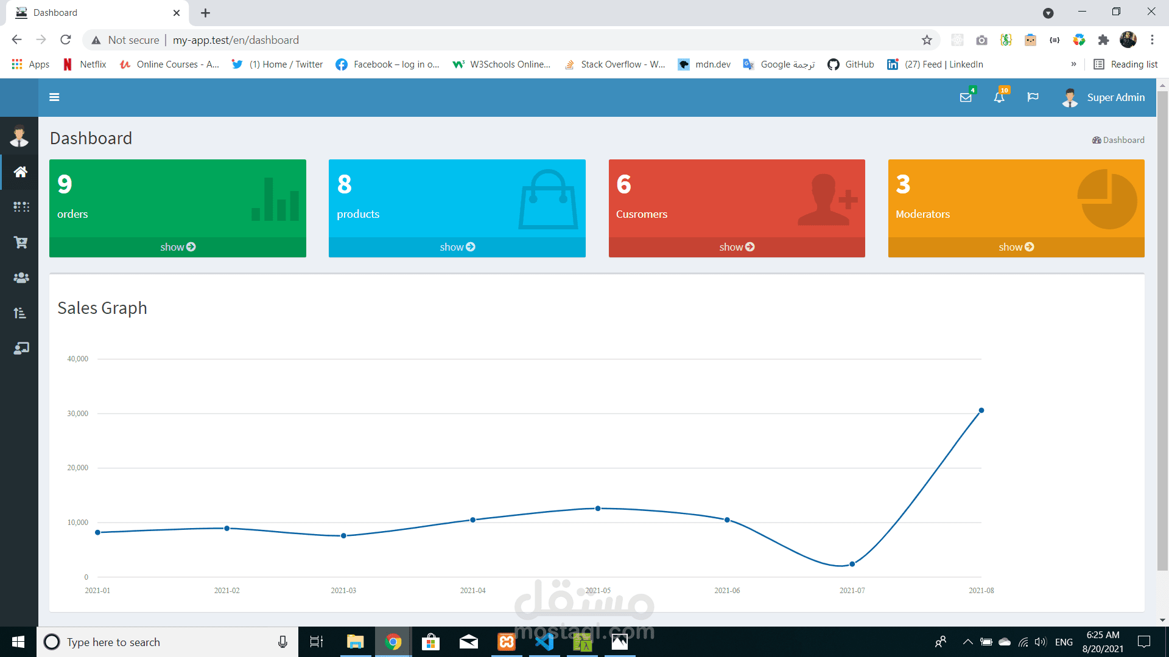Click the 2021-08 data point on graph

tap(981, 411)
